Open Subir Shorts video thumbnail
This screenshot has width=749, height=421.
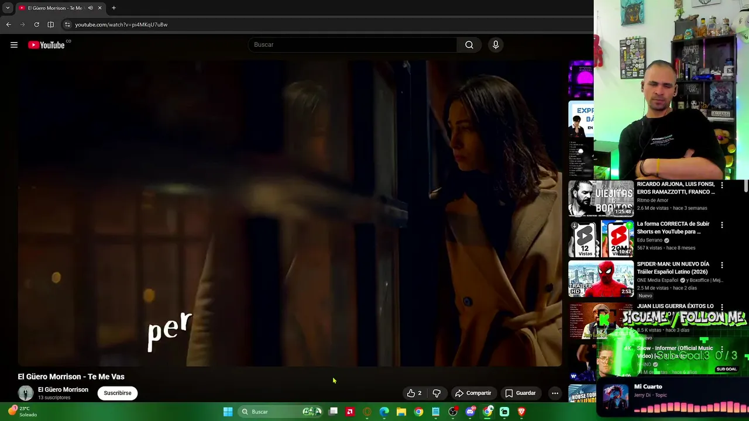pyautogui.click(x=601, y=239)
